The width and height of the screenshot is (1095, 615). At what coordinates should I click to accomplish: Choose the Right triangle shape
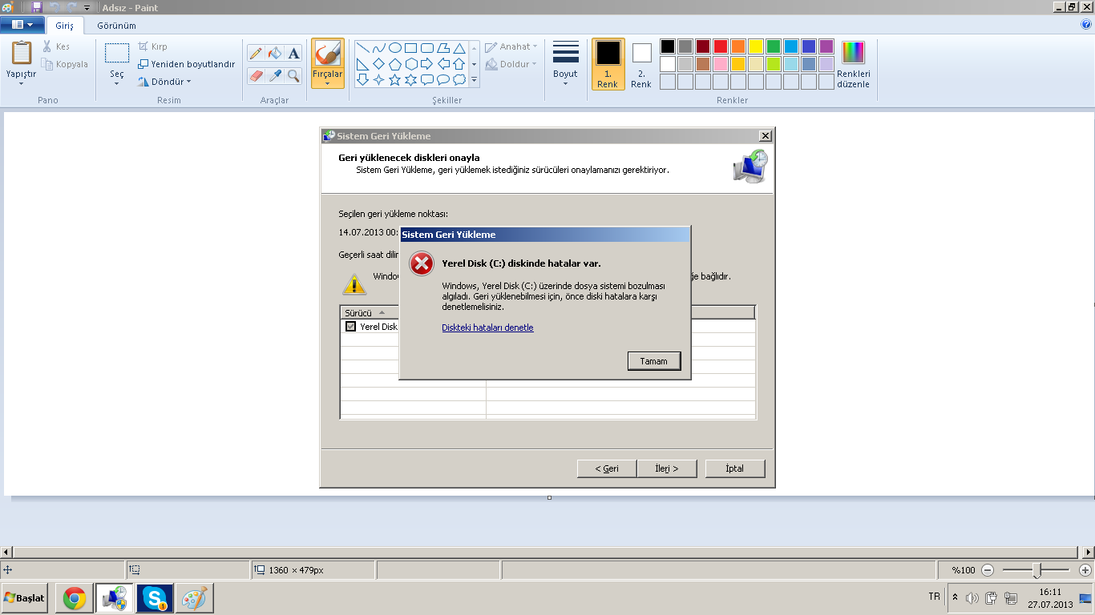click(x=362, y=64)
